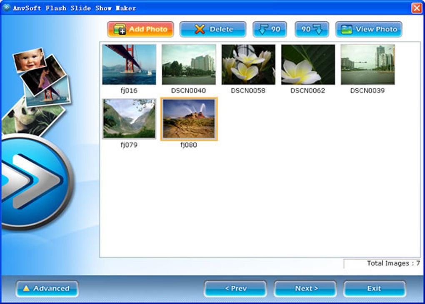This screenshot has height=304, width=425.
Task: Select the fj080 geyser thumbnail
Action: click(189, 119)
